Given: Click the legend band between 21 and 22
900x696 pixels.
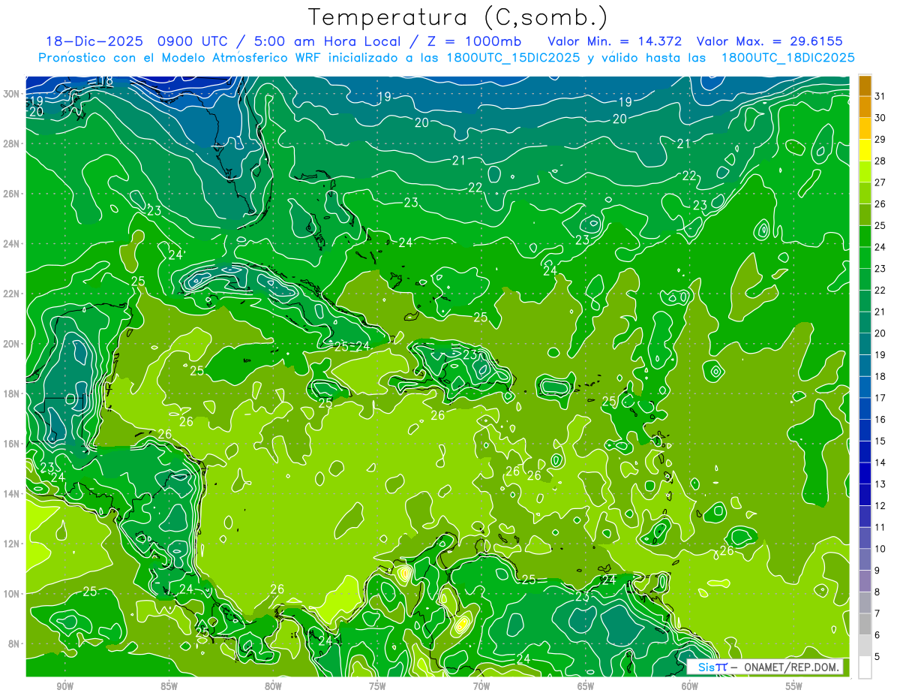Looking at the screenshot, I should [x=865, y=301].
